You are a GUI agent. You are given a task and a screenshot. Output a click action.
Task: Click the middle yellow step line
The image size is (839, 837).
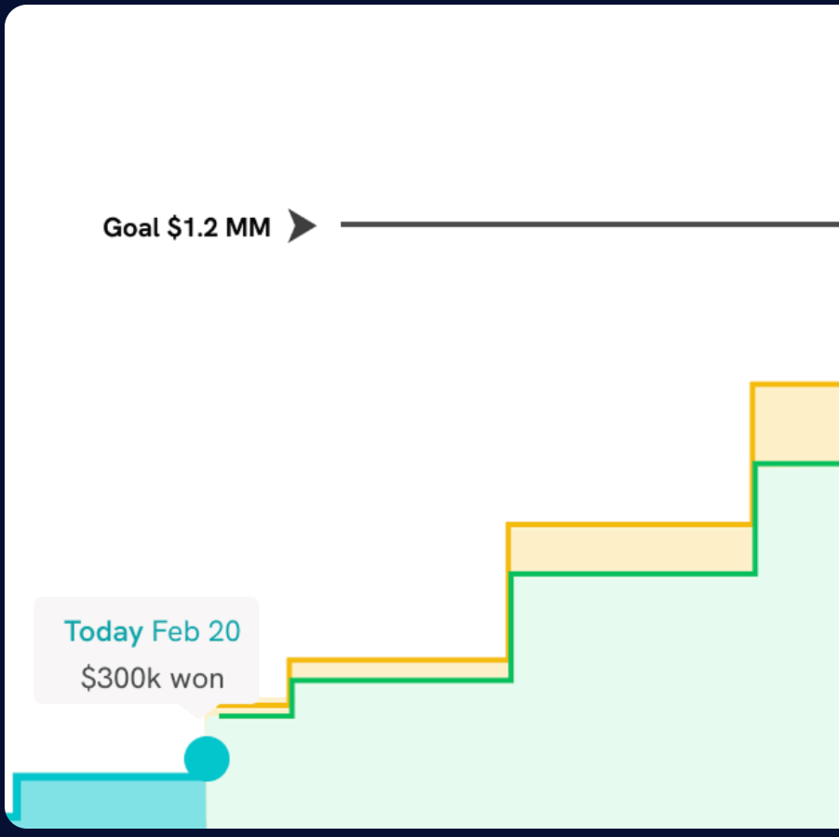(633, 525)
